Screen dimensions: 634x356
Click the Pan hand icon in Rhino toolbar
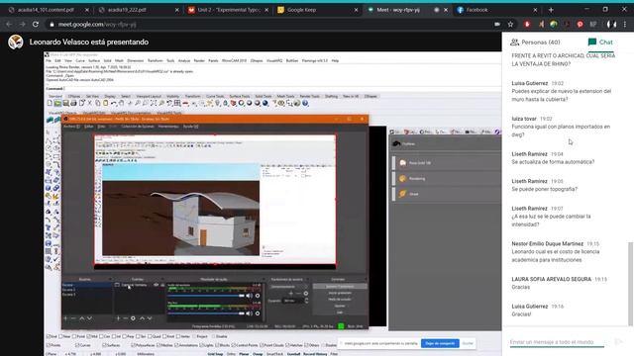coord(122,103)
